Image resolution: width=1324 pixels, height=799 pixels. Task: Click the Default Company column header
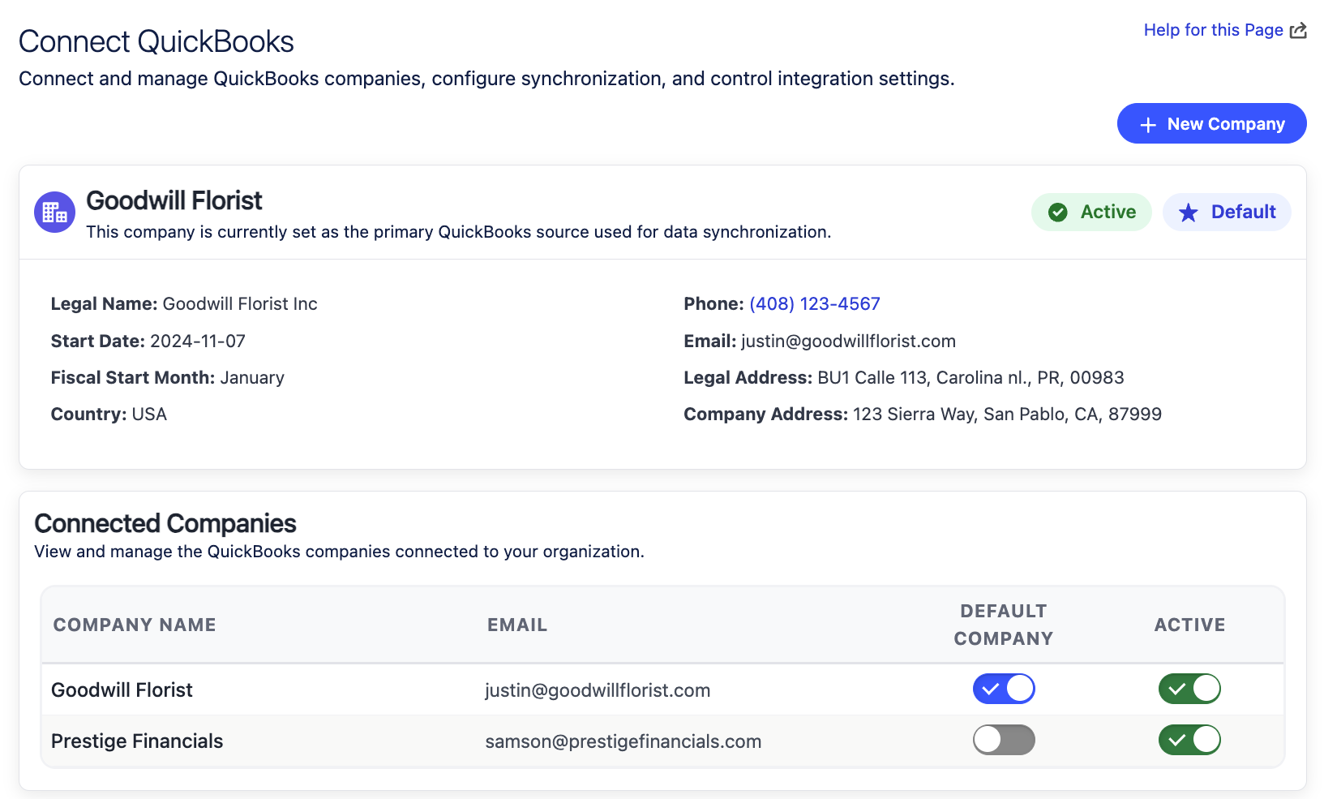pyautogui.click(x=1004, y=625)
